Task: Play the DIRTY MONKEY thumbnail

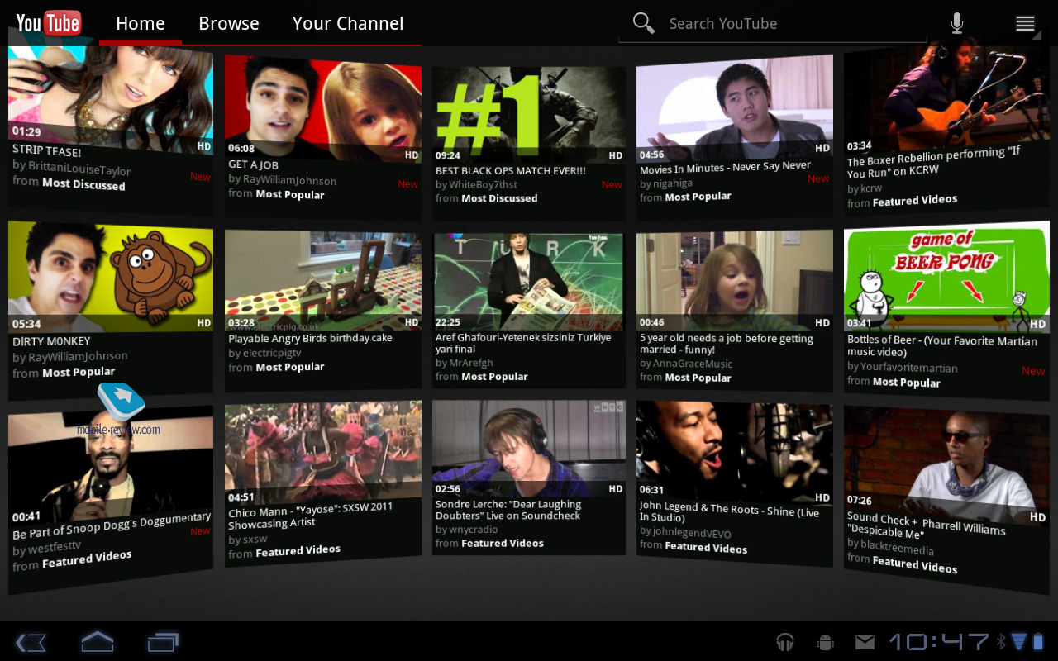Action: [x=111, y=277]
